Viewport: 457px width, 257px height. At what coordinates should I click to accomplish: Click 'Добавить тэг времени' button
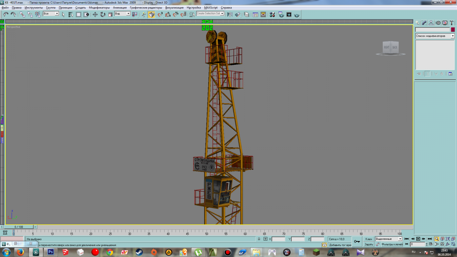click(339, 245)
